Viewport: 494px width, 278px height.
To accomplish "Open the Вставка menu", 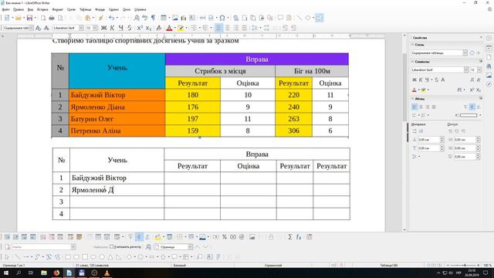I will tap(42, 10).
